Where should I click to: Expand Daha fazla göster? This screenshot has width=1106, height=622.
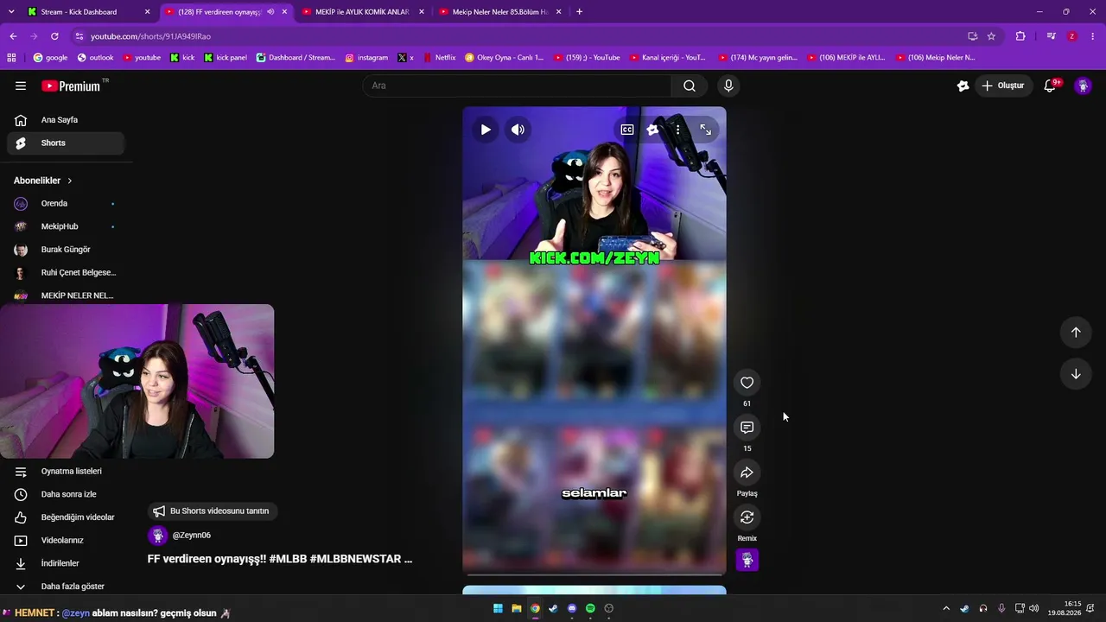click(66, 587)
